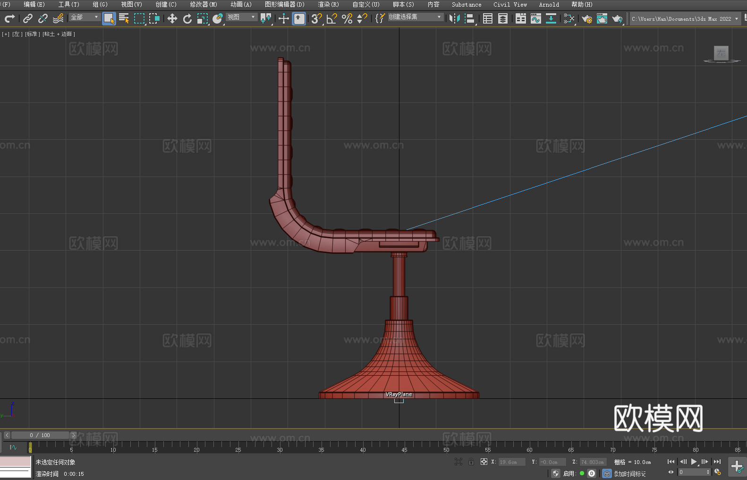Open 视图(V) menu
747x480 pixels.
click(x=131, y=4)
